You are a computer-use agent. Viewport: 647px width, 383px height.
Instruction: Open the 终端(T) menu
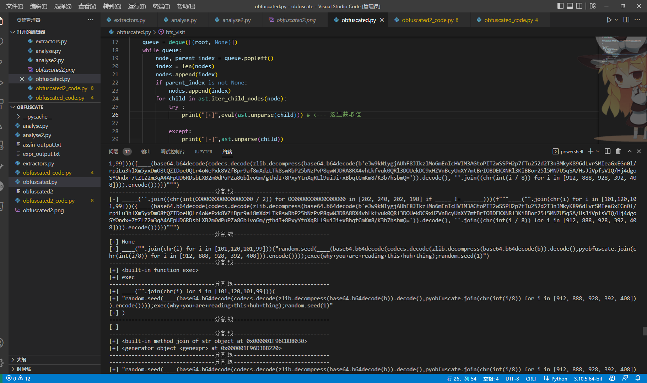[161, 6]
